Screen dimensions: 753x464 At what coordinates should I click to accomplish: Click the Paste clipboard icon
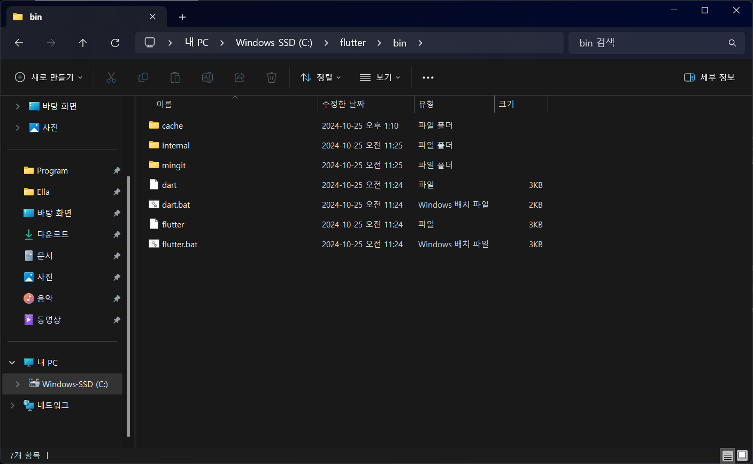point(175,77)
